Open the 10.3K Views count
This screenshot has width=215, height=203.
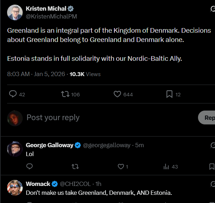tap(85, 74)
